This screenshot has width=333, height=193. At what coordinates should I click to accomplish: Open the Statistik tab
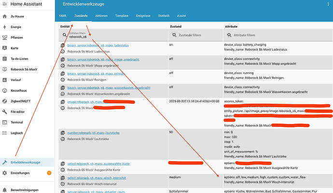point(167,15)
